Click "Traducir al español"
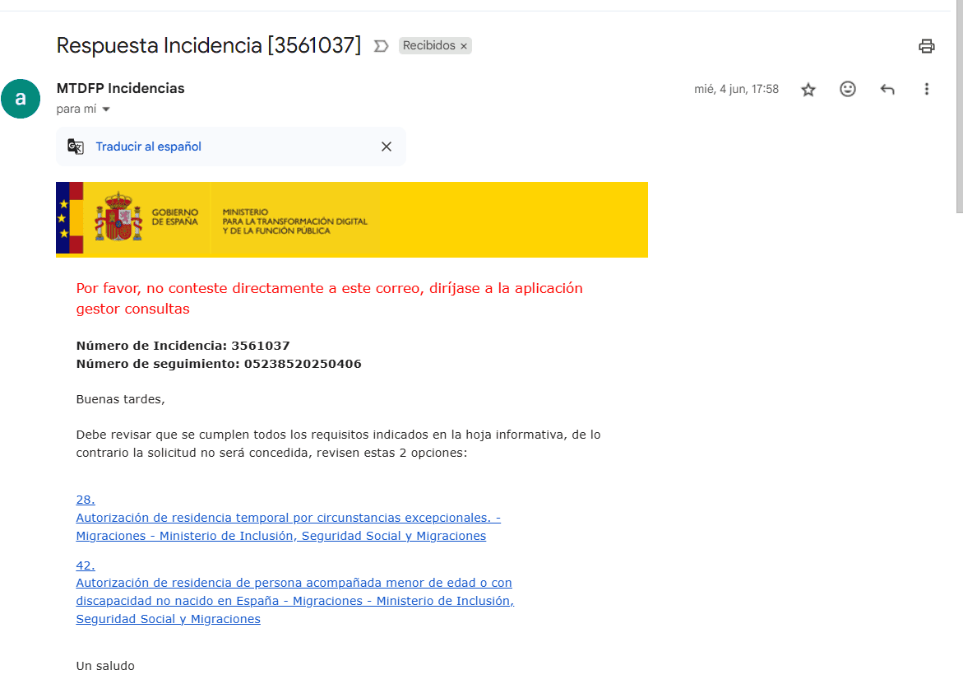The width and height of the screenshot is (963, 684). [x=148, y=147]
